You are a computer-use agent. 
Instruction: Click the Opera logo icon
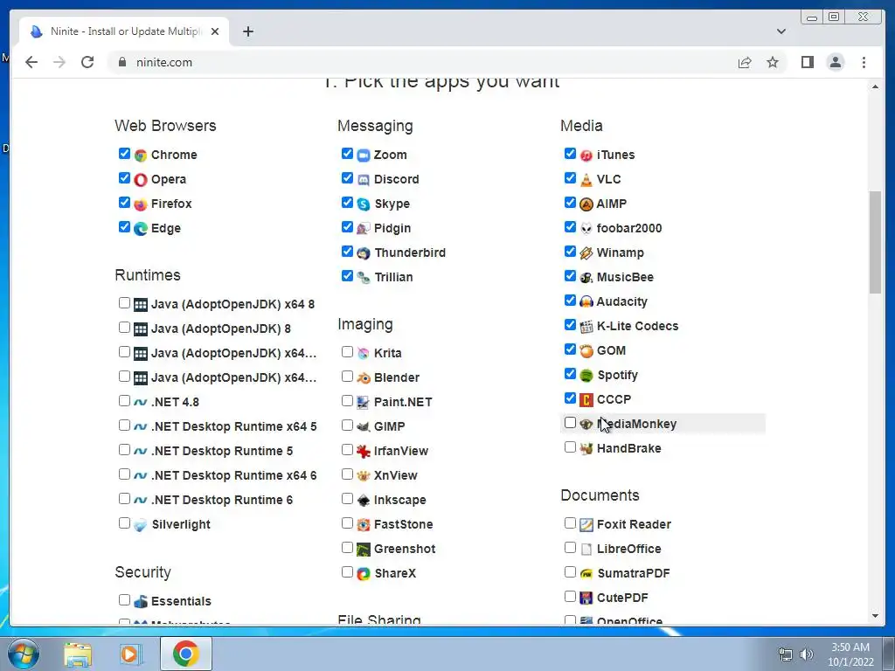(141, 180)
